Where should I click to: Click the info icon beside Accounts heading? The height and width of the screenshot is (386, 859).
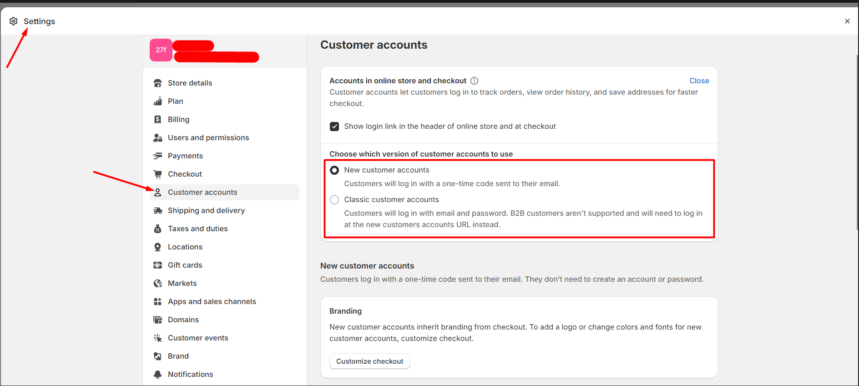pos(474,81)
